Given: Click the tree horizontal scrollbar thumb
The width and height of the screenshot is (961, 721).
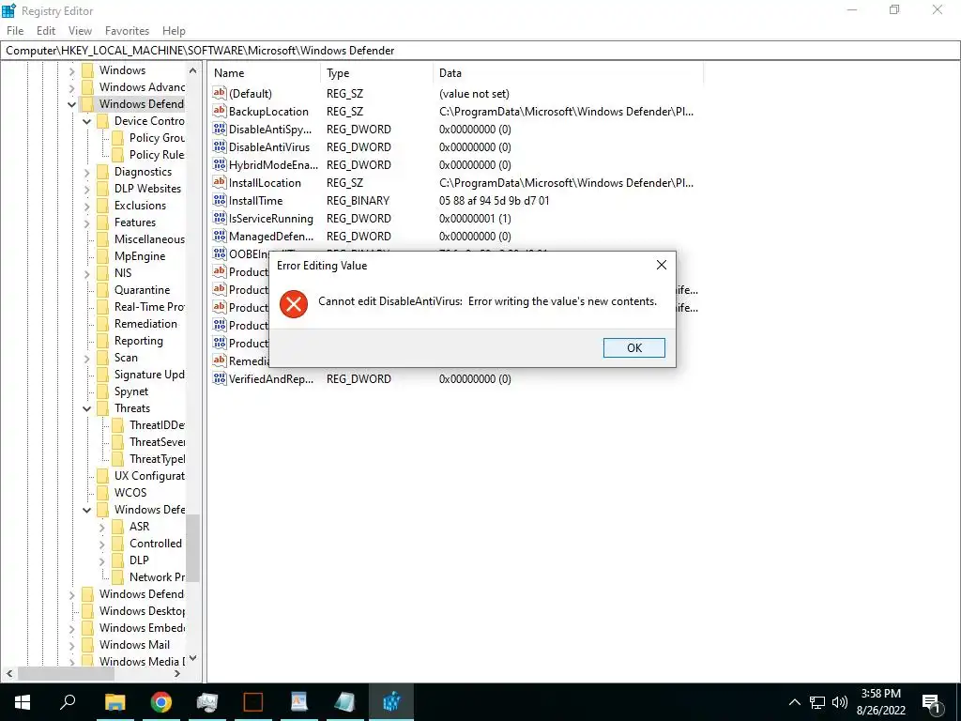Looking at the screenshot, I should point(67,673).
